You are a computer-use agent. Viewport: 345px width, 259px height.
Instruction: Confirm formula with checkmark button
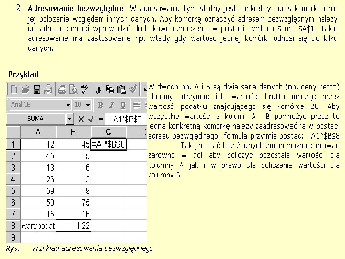pos(91,119)
